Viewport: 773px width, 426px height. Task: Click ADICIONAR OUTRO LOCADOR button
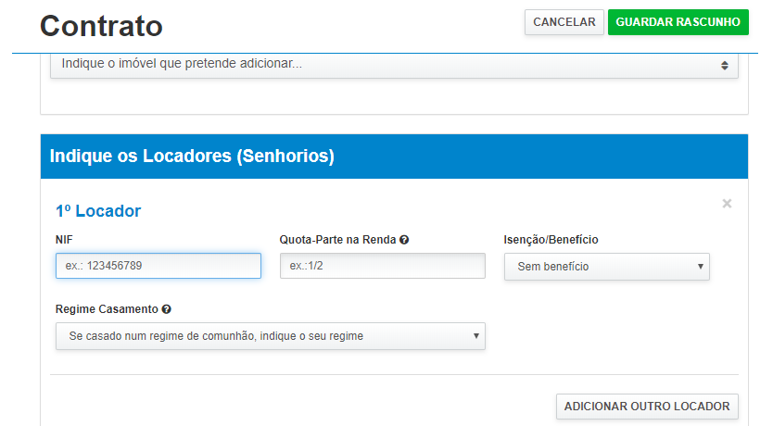pos(647,406)
